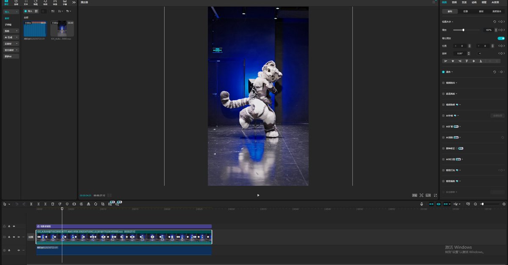Enable the 视频防抖 checkbox
The image size is (508, 265).
click(x=443, y=83)
